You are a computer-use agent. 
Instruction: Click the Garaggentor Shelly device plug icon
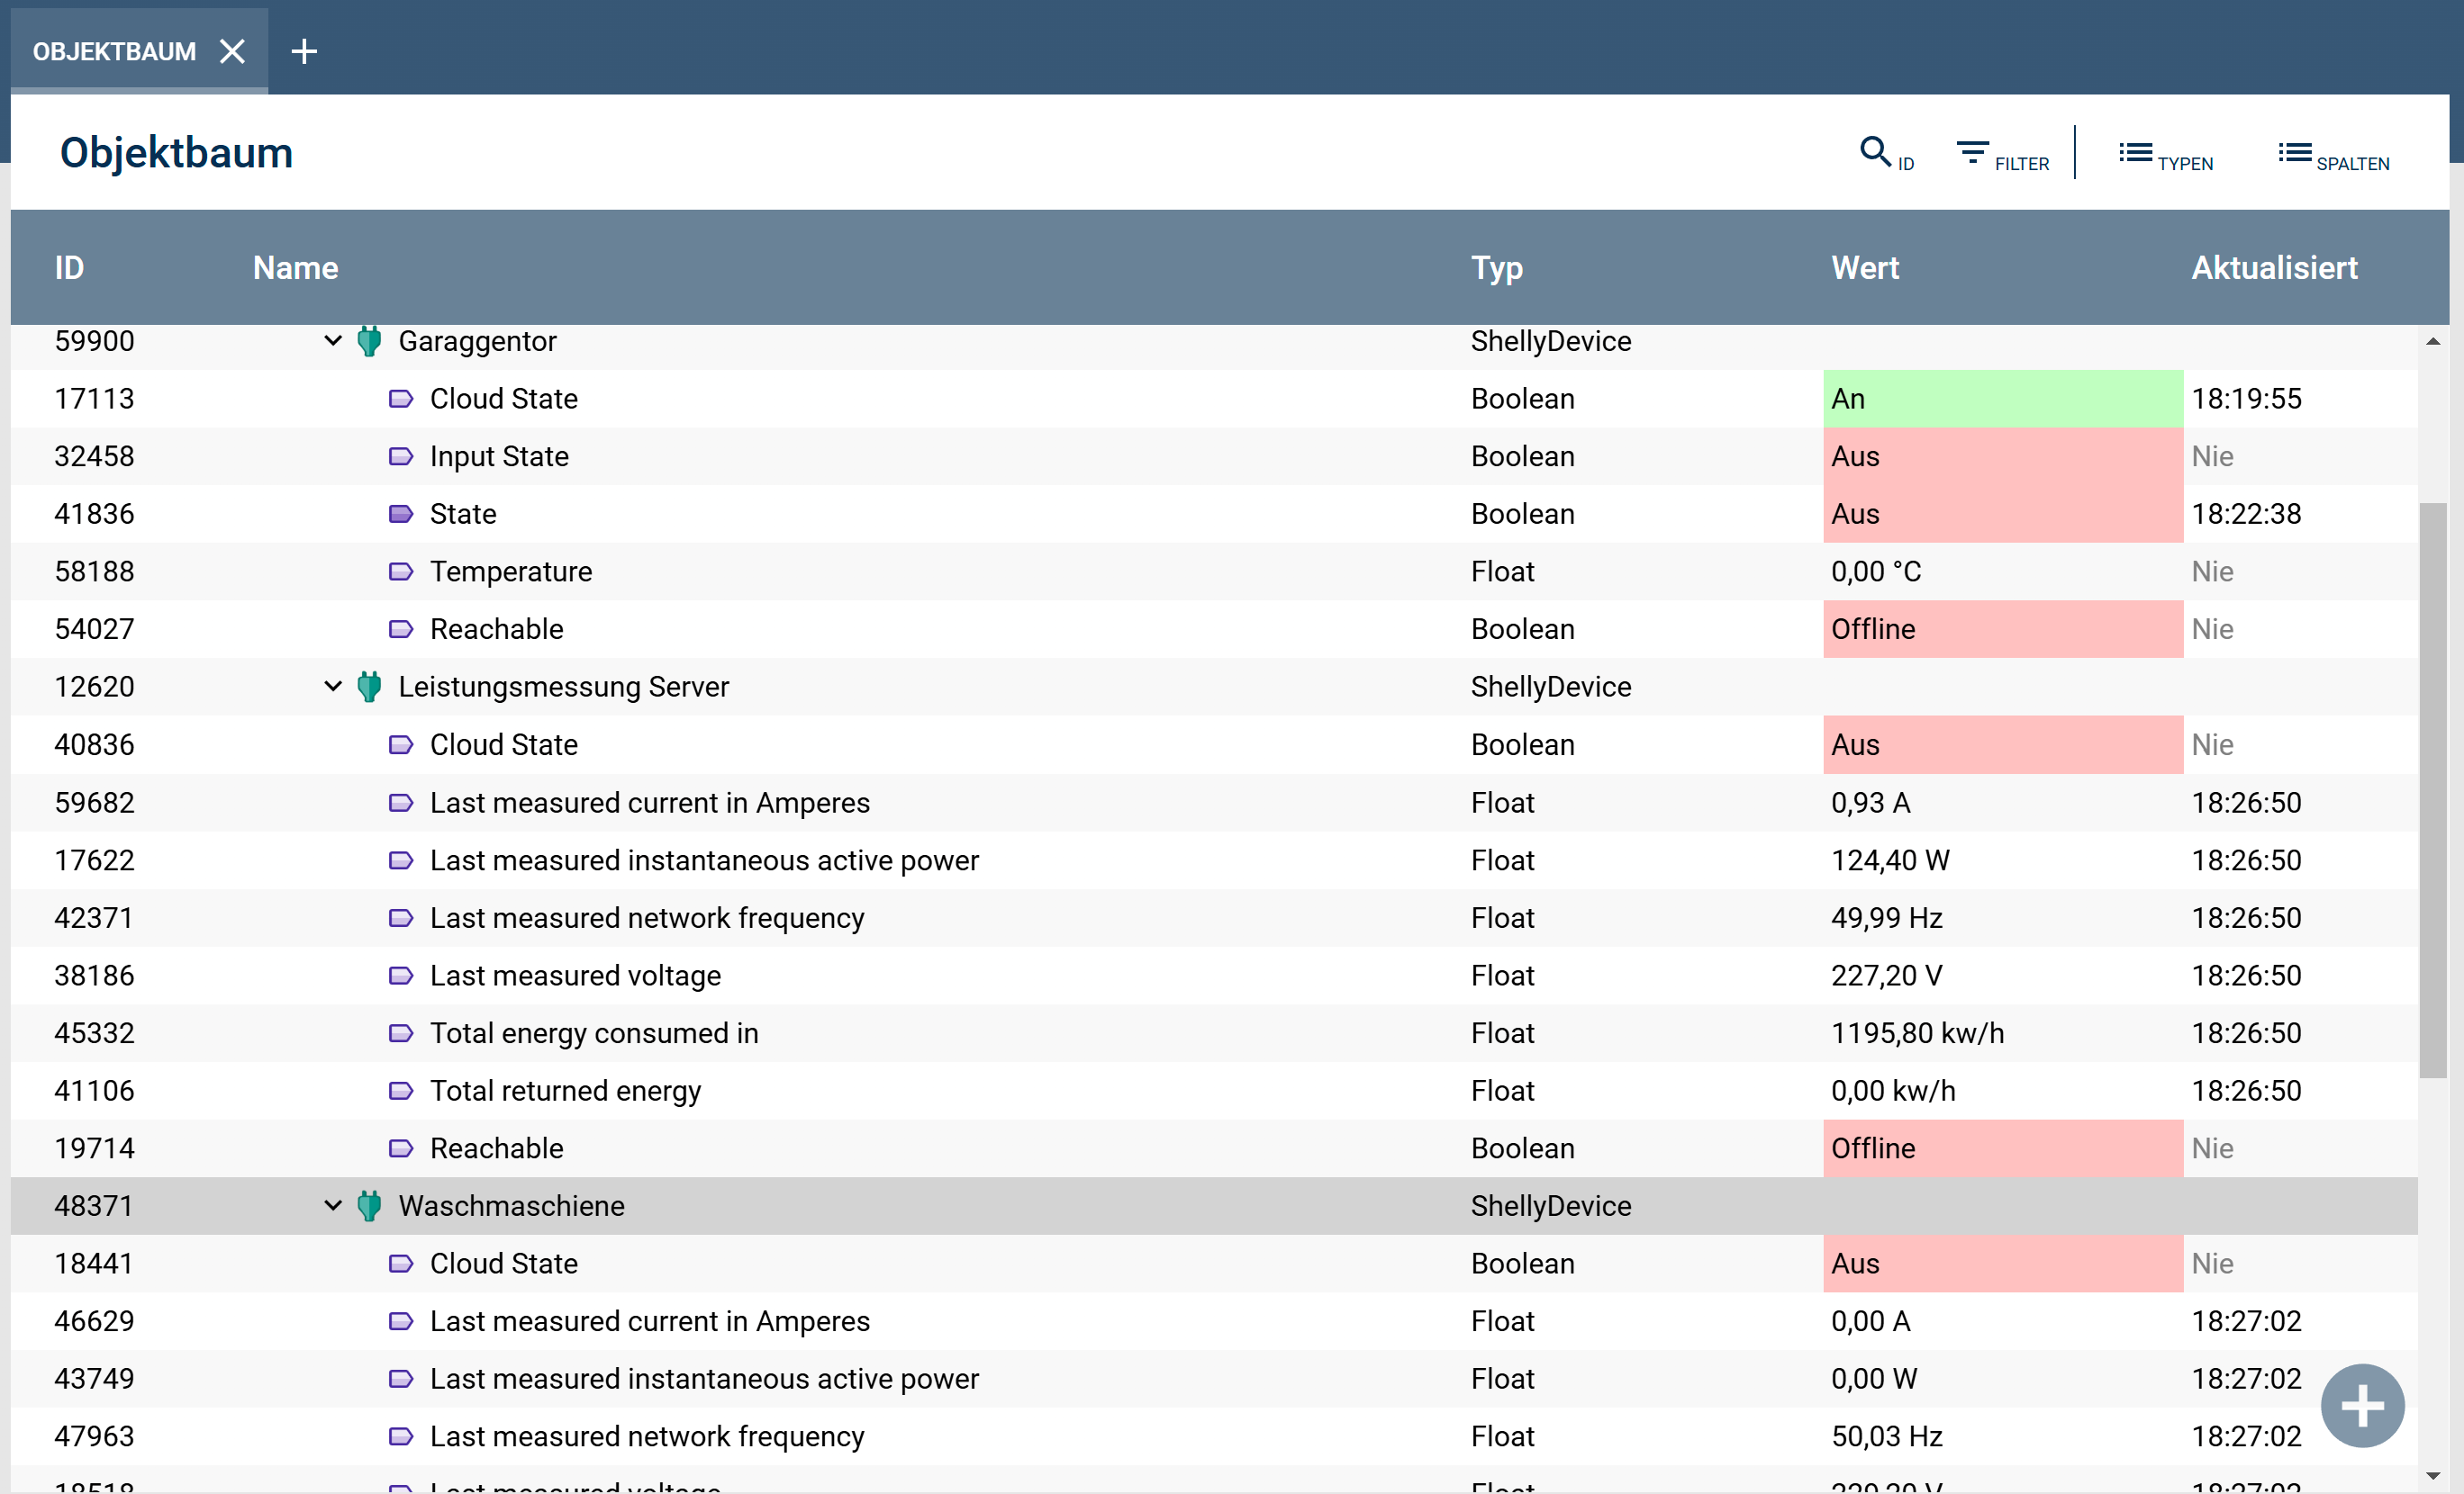[369, 342]
